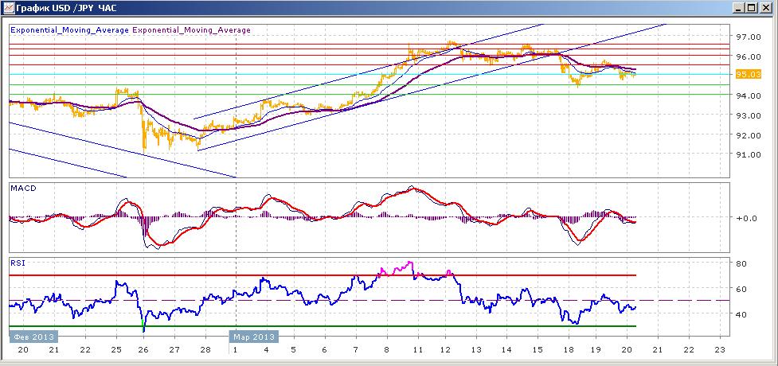Screen dimensions: 778x366
Task: Select the Фев 2013 month marker
Action: point(33,337)
